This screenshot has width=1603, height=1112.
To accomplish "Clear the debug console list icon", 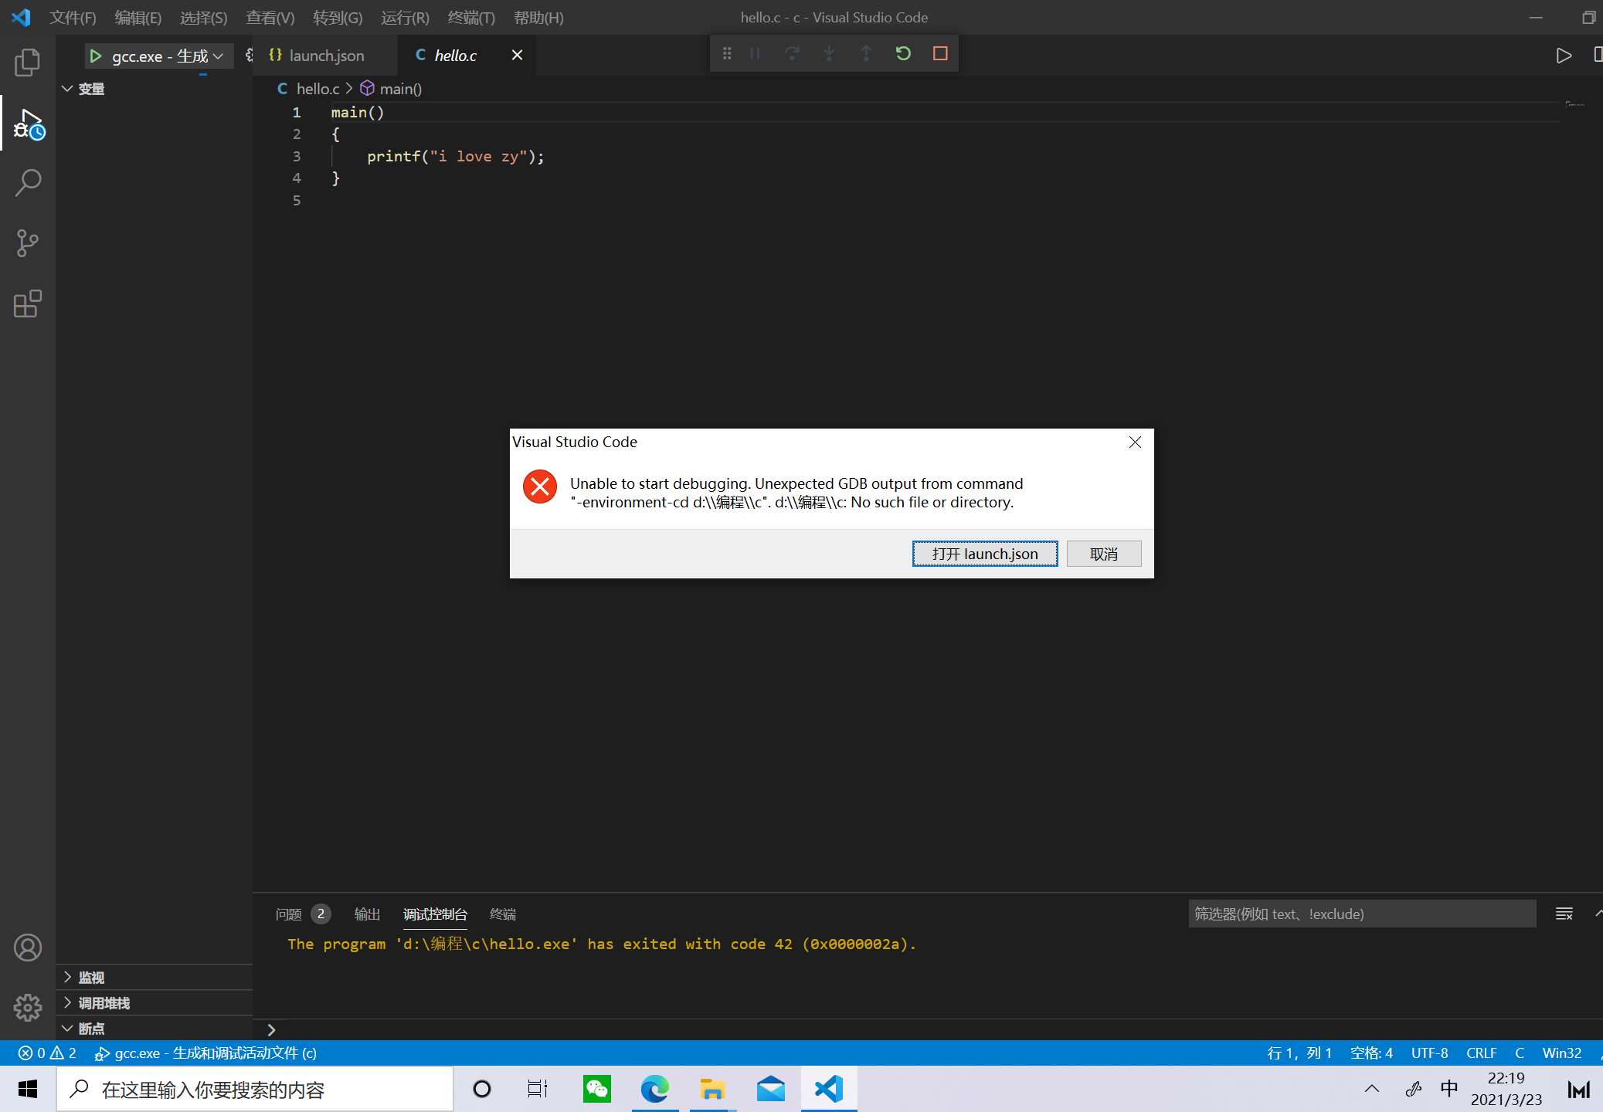I will pyautogui.click(x=1564, y=914).
